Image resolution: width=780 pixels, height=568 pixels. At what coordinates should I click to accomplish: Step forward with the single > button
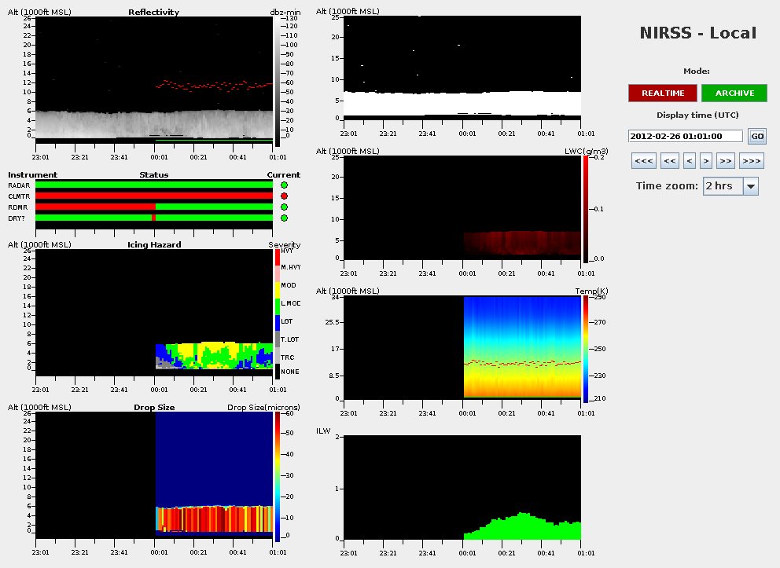[707, 161]
